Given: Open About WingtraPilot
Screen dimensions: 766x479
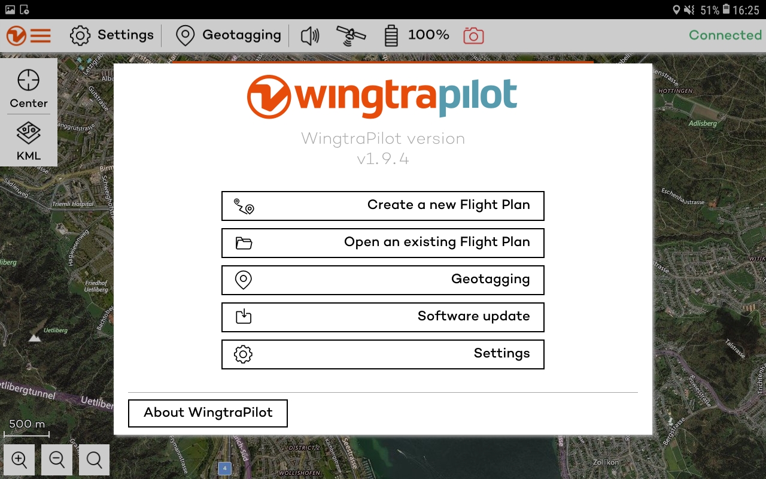Looking at the screenshot, I should (x=208, y=413).
